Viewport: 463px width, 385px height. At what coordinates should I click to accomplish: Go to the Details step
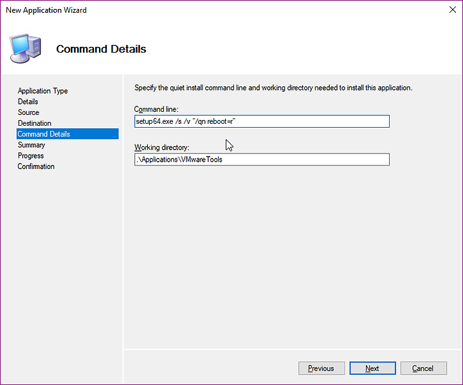point(28,101)
